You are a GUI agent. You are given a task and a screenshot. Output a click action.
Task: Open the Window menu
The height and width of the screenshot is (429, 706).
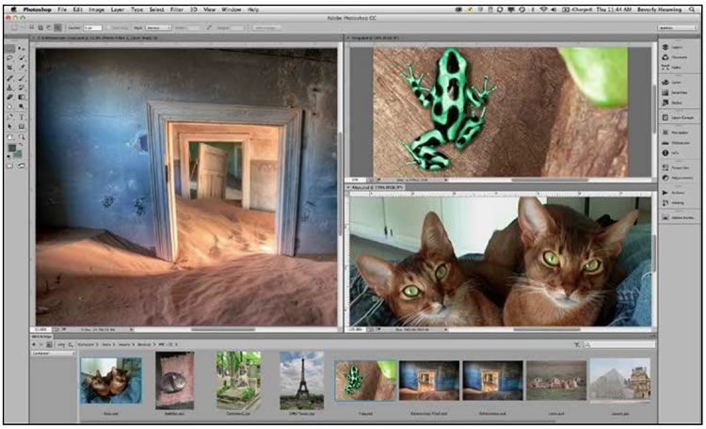coord(232,9)
